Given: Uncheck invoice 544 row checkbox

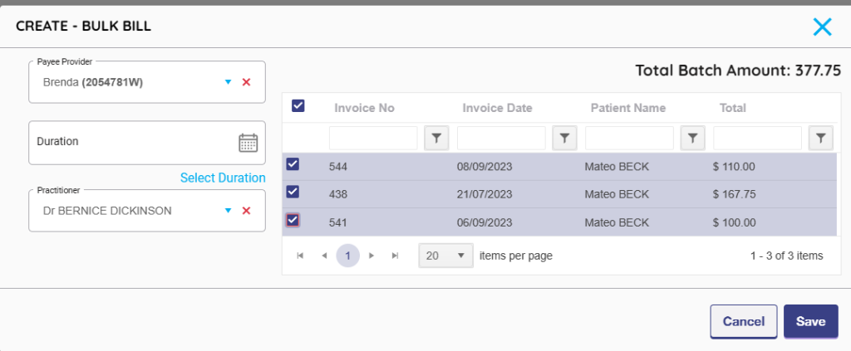Looking at the screenshot, I should click(x=293, y=164).
